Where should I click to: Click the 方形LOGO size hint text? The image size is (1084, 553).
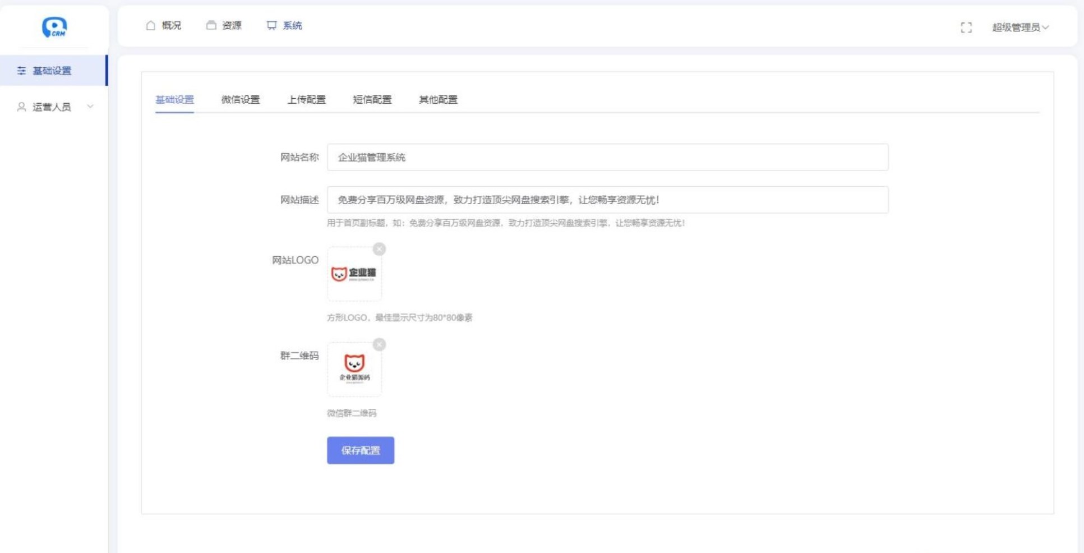click(x=400, y=317)
